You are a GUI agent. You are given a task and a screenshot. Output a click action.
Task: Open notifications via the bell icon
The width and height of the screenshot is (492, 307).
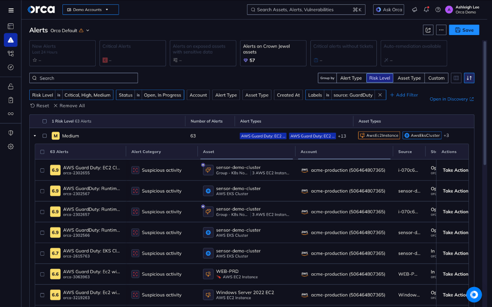426,9
